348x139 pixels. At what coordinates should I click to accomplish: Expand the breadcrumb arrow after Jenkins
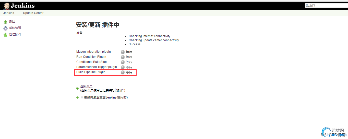19,13
